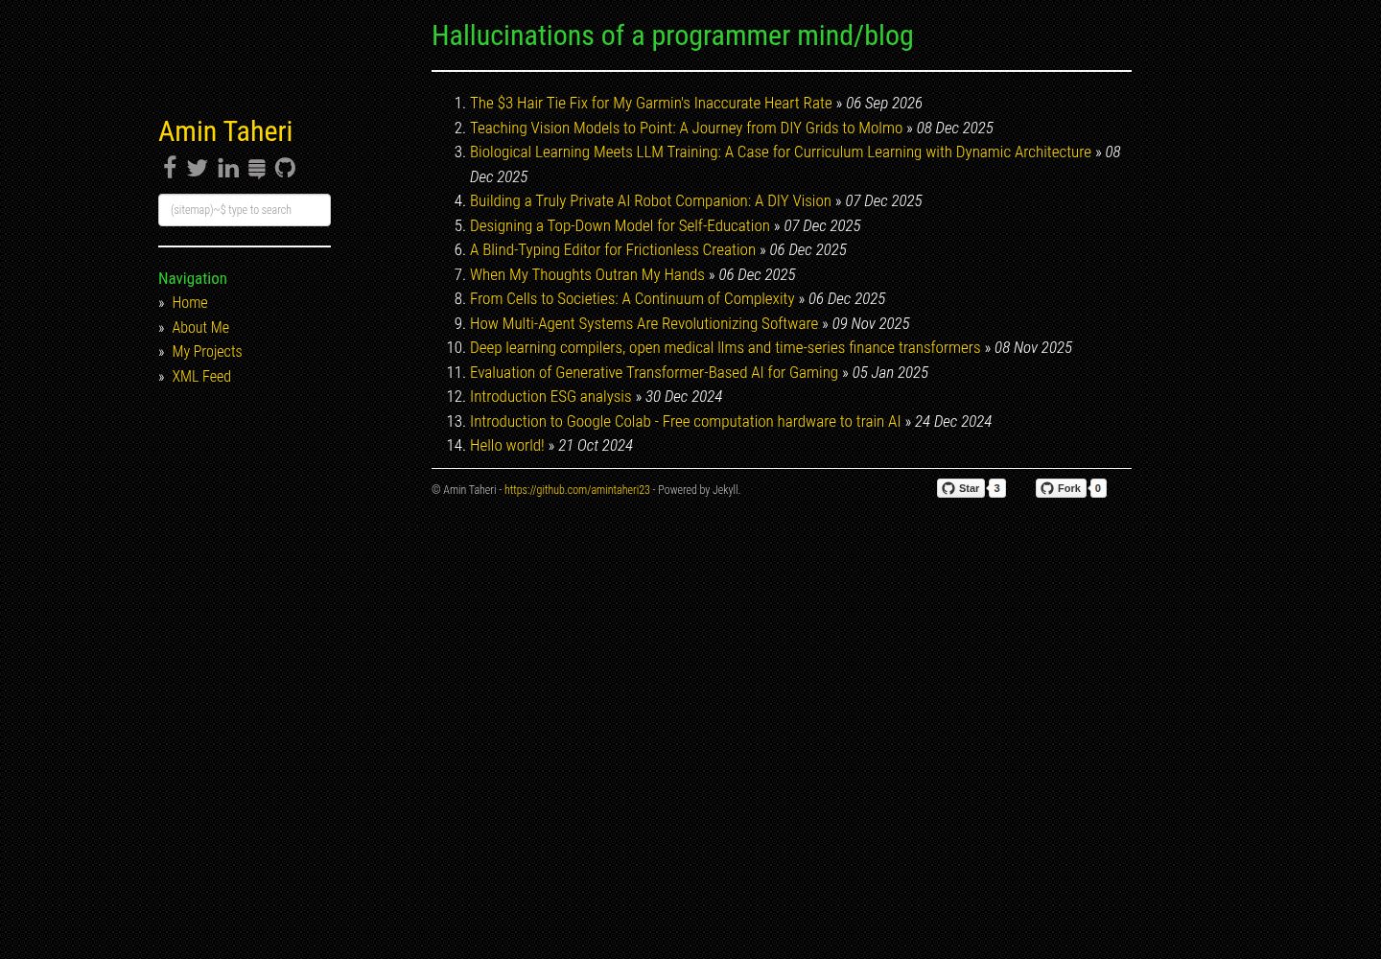Image resolution: width=1381 pixels, height=959 pixels.
Task: Open Multi-Agent Systems Revolutionizing Software post
Action: click(644, 323)
